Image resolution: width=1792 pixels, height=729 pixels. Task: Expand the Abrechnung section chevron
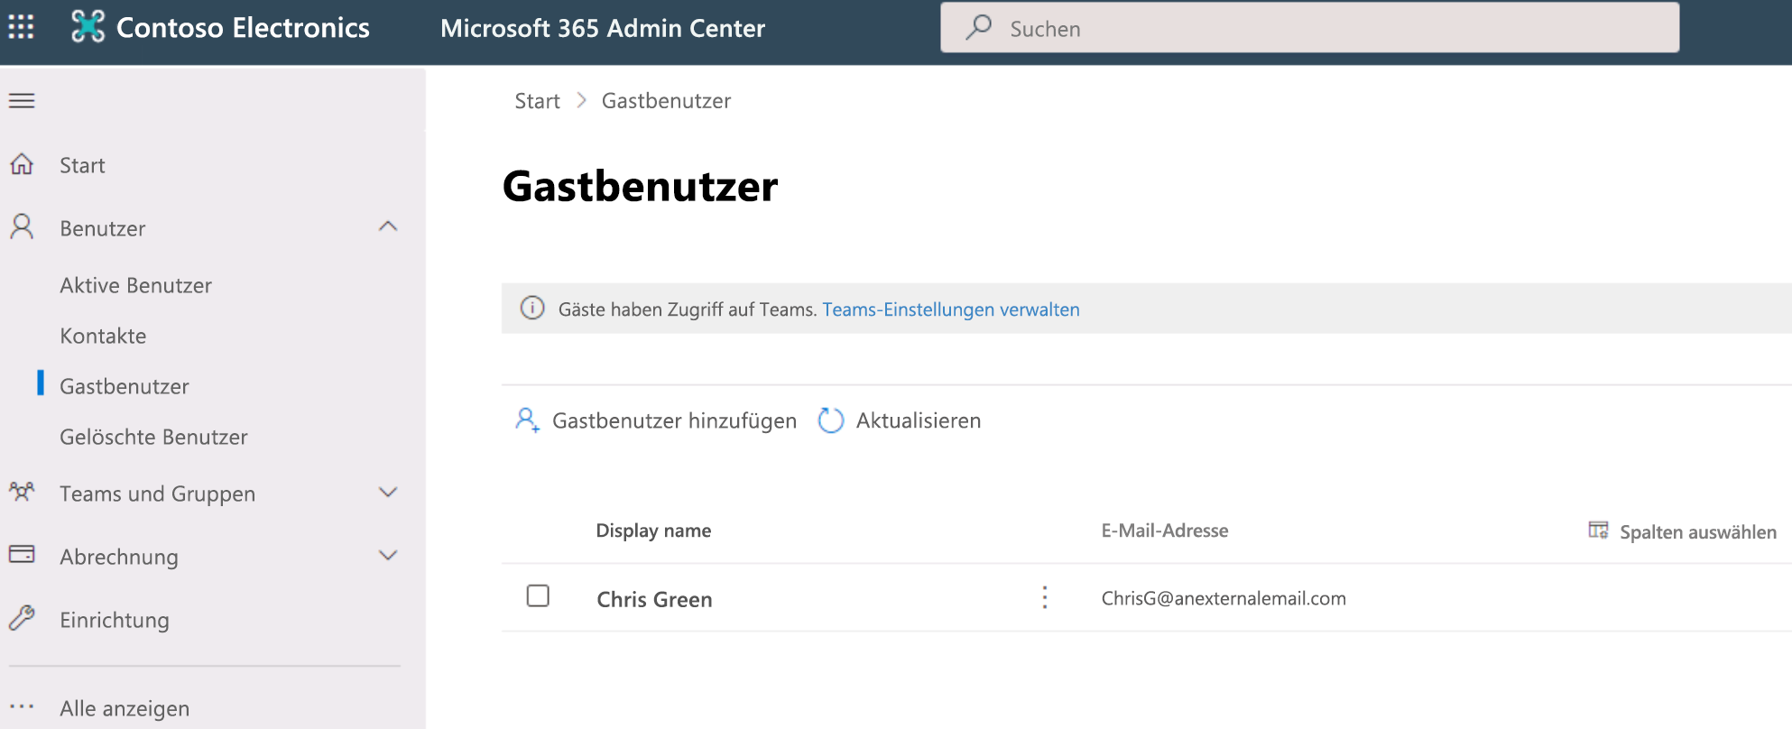point(388,556)
